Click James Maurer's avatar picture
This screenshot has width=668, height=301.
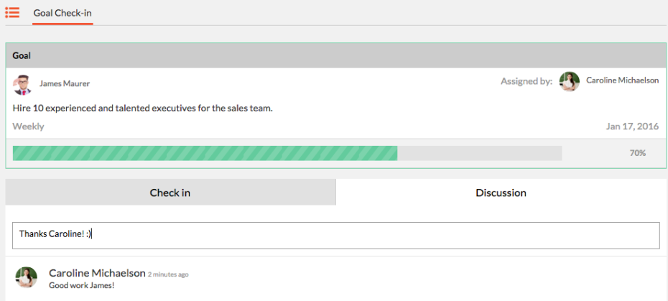point(22,85)
